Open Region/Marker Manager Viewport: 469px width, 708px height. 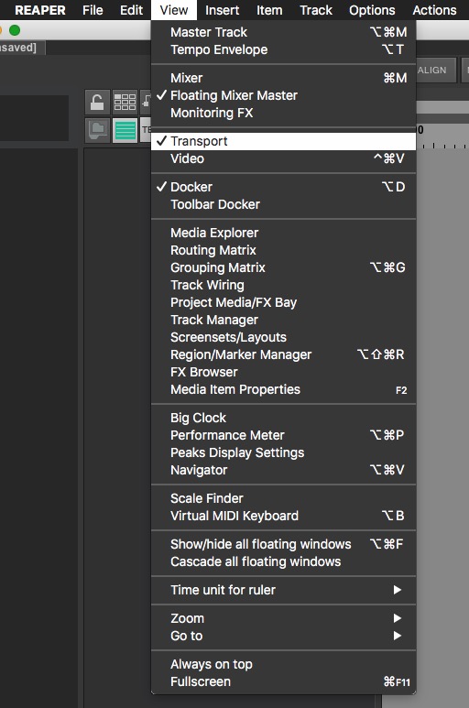tap(283, 354)
